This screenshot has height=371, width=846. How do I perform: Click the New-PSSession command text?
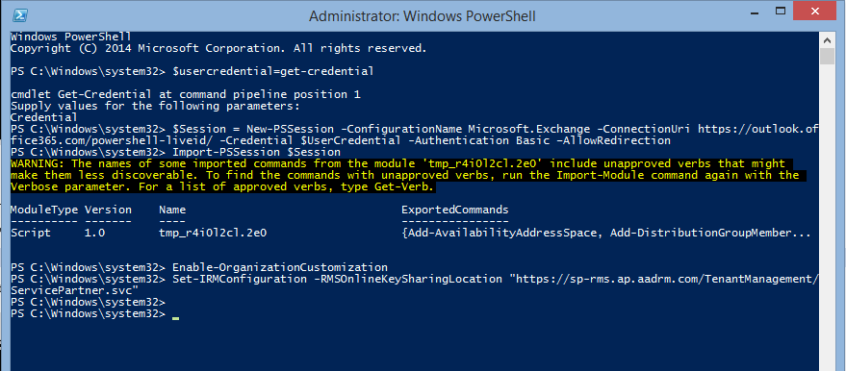click(x=280, y=129)
